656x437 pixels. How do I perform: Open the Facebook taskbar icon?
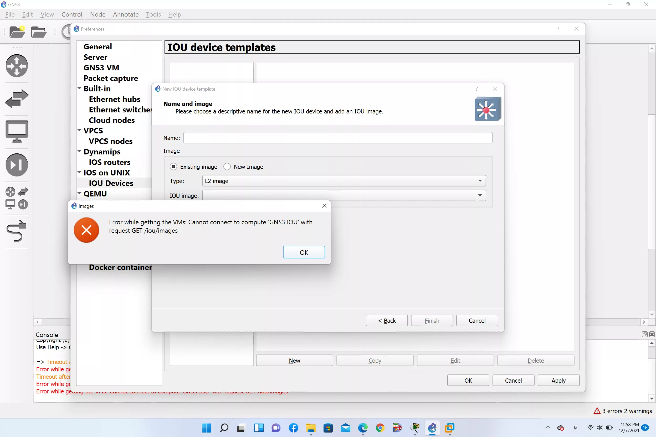coord(293,428)
